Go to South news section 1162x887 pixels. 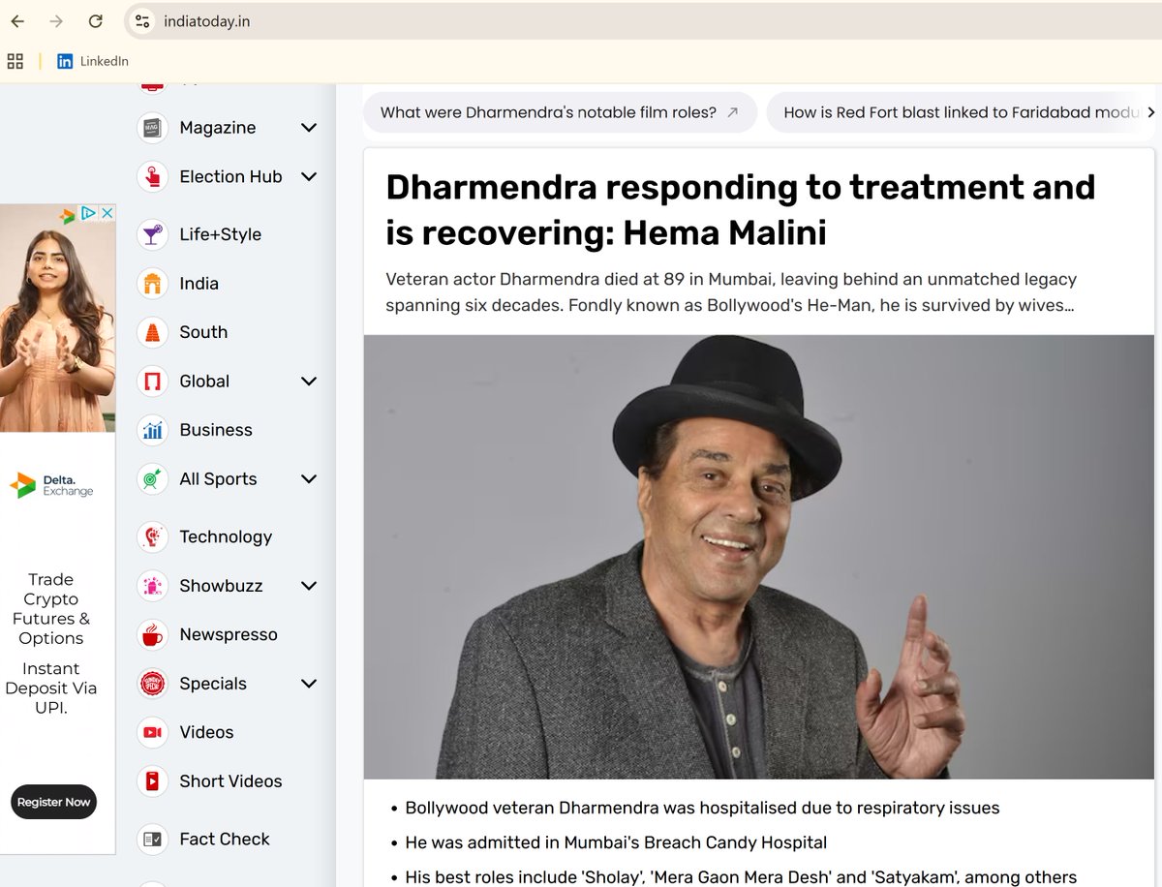203,332
